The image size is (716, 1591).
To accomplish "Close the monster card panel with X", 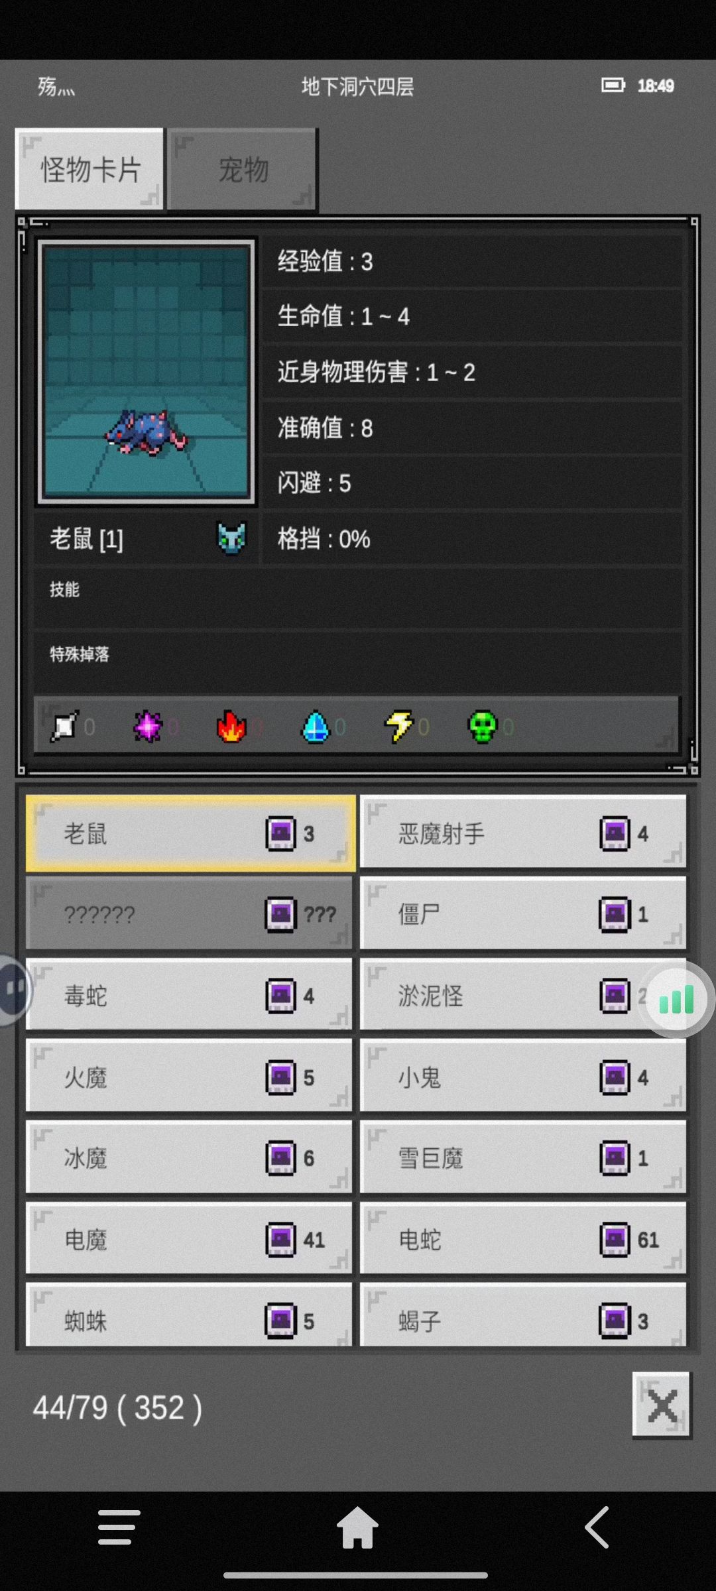I will point(662,1405).
